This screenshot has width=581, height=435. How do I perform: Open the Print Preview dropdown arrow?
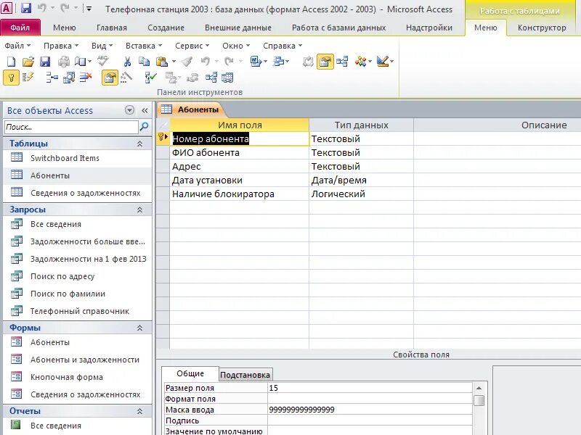[x=89, y=62]
